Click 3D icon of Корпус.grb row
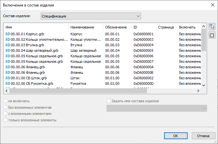 click(x=8, y=34)
